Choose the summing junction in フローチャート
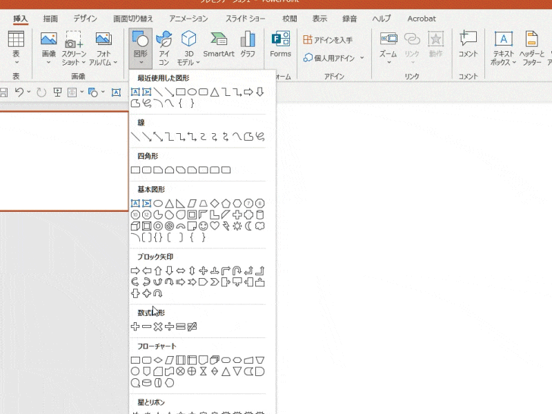Viewport: 552px width, 414px height. (181, 371)
